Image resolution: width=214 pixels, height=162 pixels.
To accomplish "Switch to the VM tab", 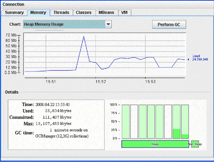I will [124, 13].
